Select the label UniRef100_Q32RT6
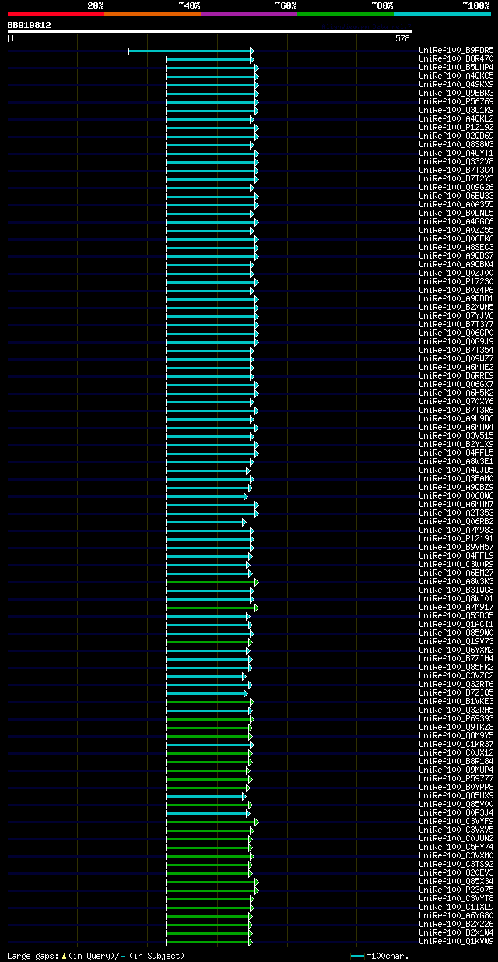 coord(456,684)
